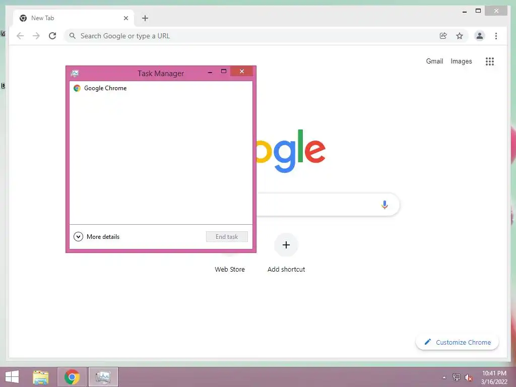Minimize the Task Manager window
The width and height of the screenshot is (516, 387).
(210, 72)
